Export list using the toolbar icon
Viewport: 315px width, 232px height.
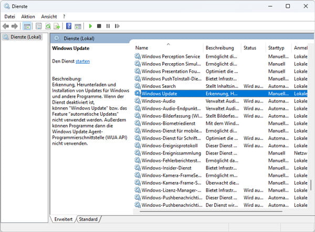pyautogui.click(x=57, y=26)
